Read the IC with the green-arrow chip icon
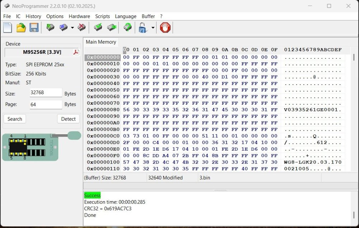Screen dimensions: 359x228 (x=50, y=28)
